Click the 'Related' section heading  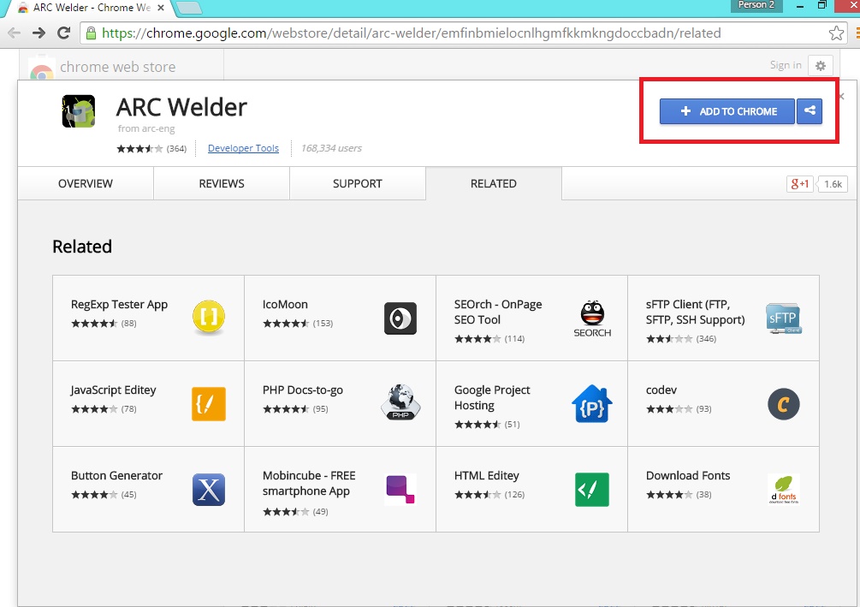click(x=82, y=247)
